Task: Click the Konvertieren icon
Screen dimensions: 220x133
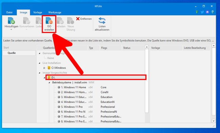Action: 27,20
